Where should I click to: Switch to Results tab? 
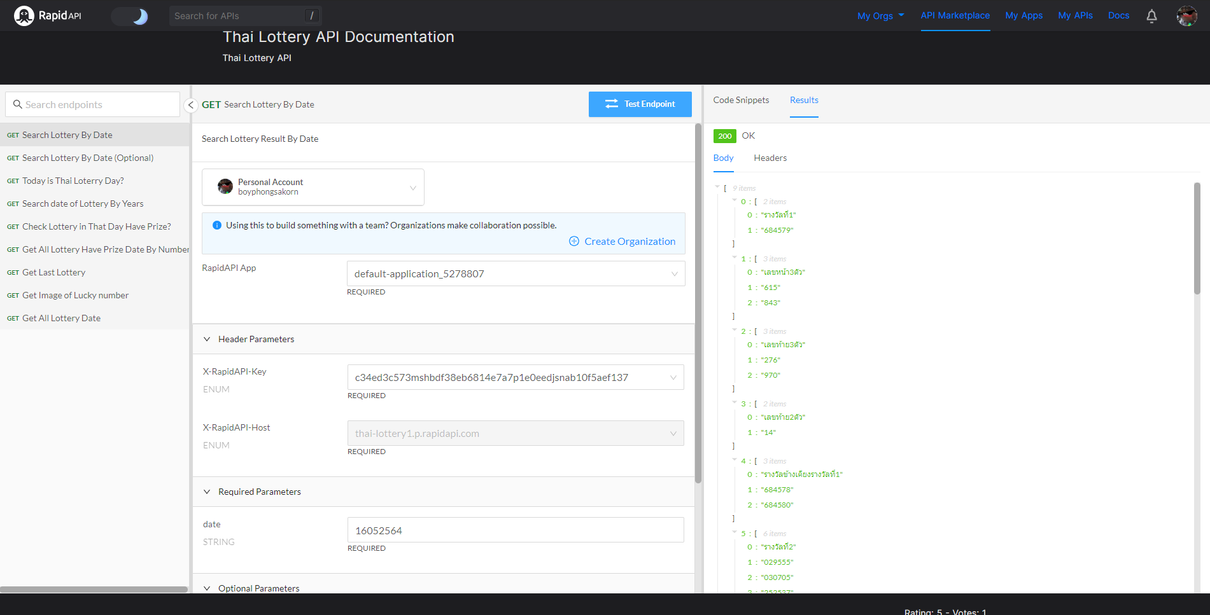pos(804,100)
